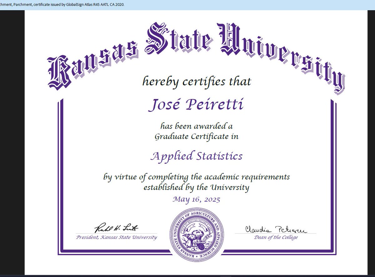Click the Dean's handwritten signature
The image size is (375, 277).
(276, 230)
